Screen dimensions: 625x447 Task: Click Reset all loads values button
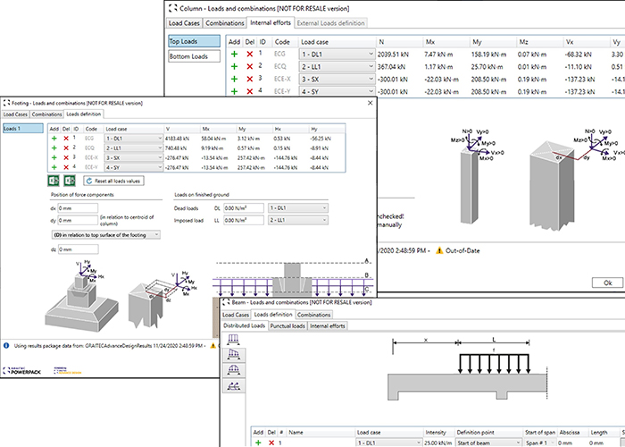click(x=113, y=181)
